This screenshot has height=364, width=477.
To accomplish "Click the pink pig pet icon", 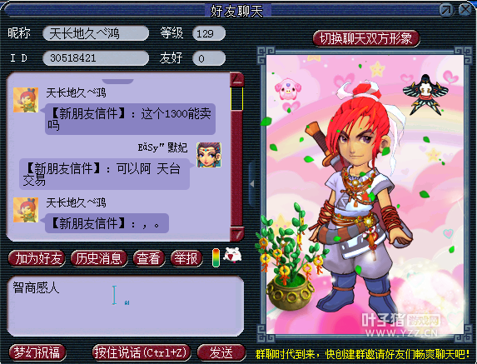I will tap(287, 88).
